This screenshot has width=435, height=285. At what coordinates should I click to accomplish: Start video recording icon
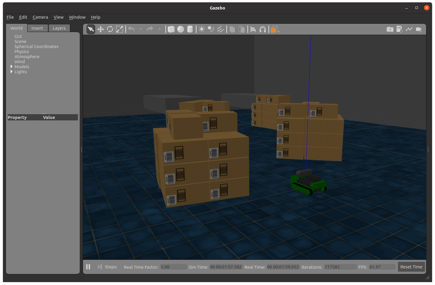(x=419, y=29)
